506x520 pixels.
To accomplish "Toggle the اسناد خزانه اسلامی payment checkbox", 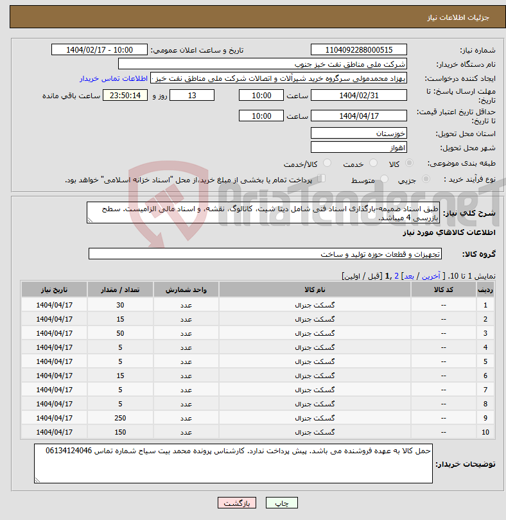I will [x=321, y=178].
